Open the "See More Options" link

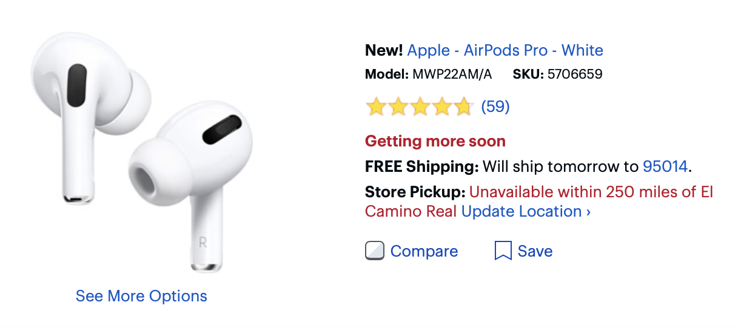tap(141, 296)
